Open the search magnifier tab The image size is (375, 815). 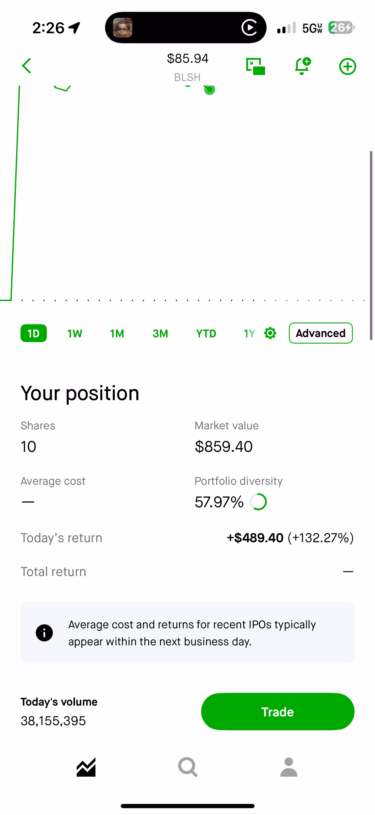click(188, 767)
